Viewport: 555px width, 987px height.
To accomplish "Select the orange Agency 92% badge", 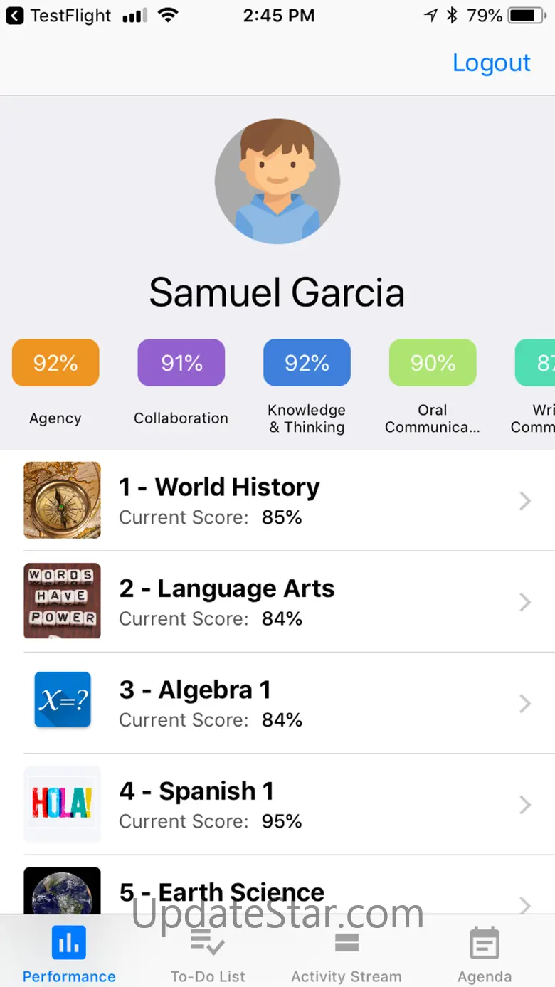I will pyautogui.click(x=55, y=363).
